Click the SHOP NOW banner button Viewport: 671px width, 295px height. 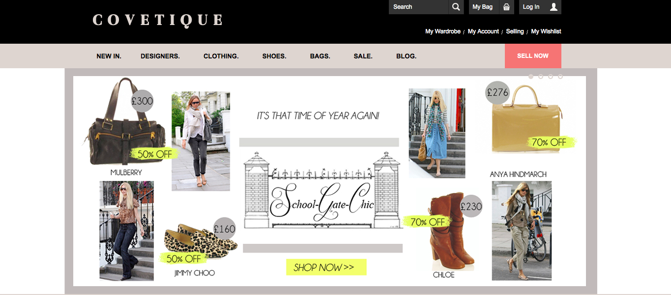click(x=326, y=268)
